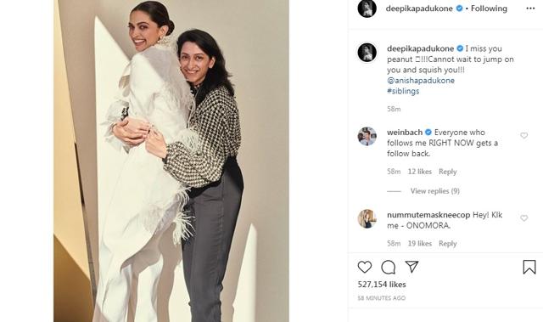Viewport: 543px width, 322px height.
Task: Save post with bookmark icon
Action: tap(529, 268)
